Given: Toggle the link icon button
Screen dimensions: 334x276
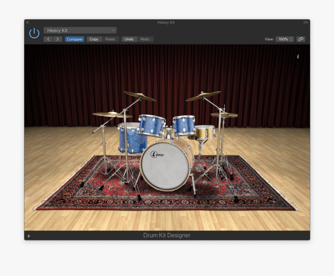Looking at the screenshot, I should coord(301,39).
